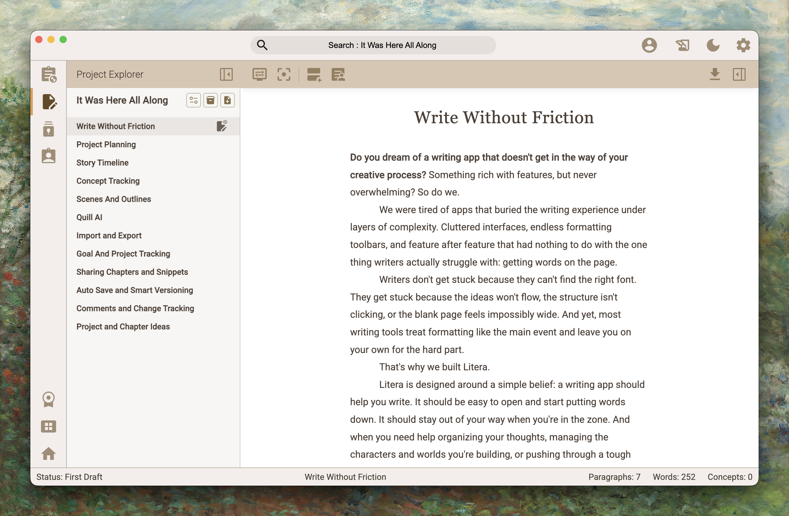Collapse the Project Explorer panel
789x516 pixels.
coord(227,74)
